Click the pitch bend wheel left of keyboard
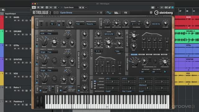The image size is (199, 112). click(38, 101)
